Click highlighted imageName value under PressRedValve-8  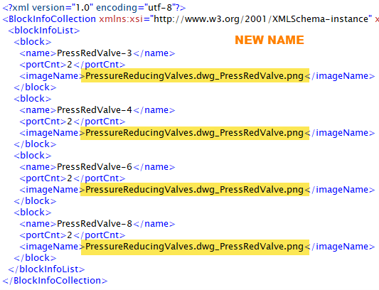pyautogui.click(x=195, y=247)
